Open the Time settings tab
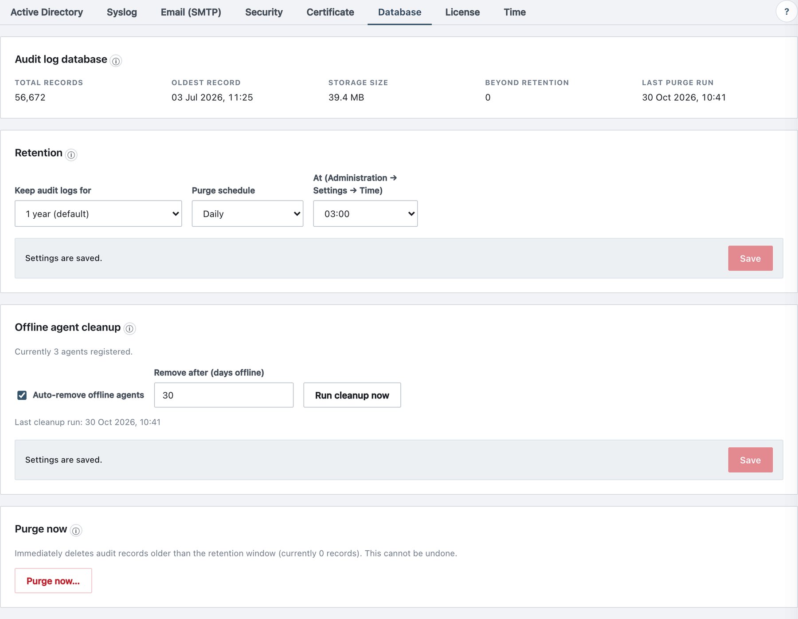 pyautogui.click(x=515, y=12)
